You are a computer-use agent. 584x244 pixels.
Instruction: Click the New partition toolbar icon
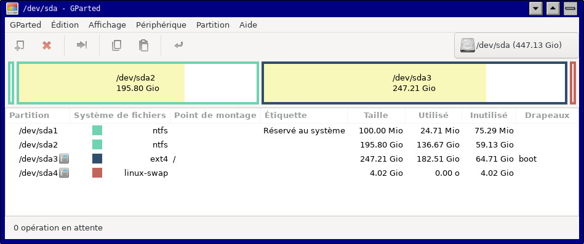[19, 45]
